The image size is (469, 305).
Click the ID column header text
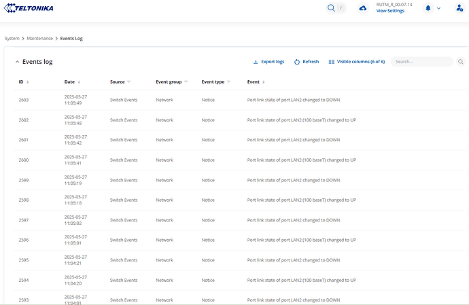coord(21,82)
